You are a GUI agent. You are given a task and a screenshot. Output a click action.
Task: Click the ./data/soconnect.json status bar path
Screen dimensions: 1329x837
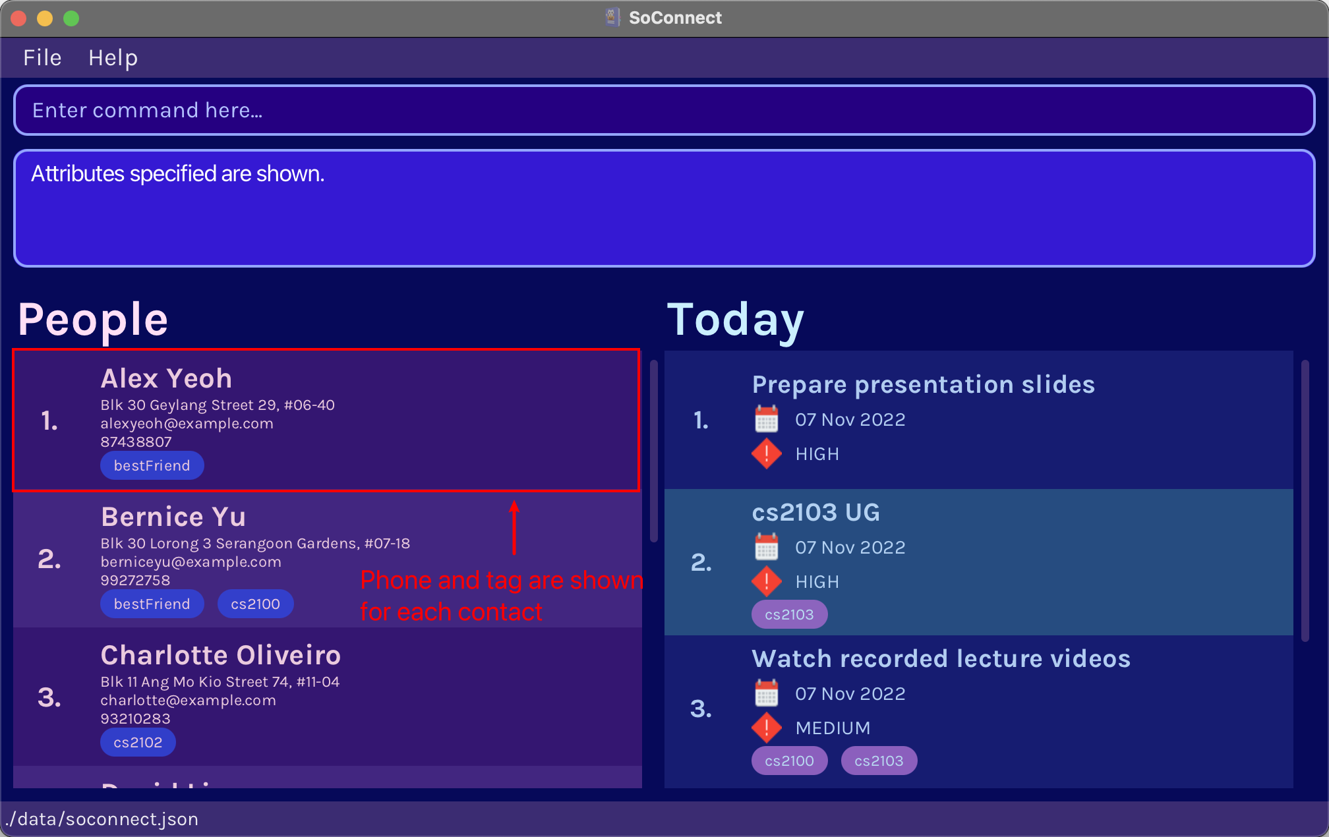102,819
